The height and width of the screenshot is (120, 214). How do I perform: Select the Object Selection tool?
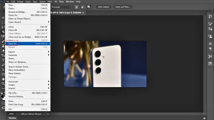click(x=3, y=32)
